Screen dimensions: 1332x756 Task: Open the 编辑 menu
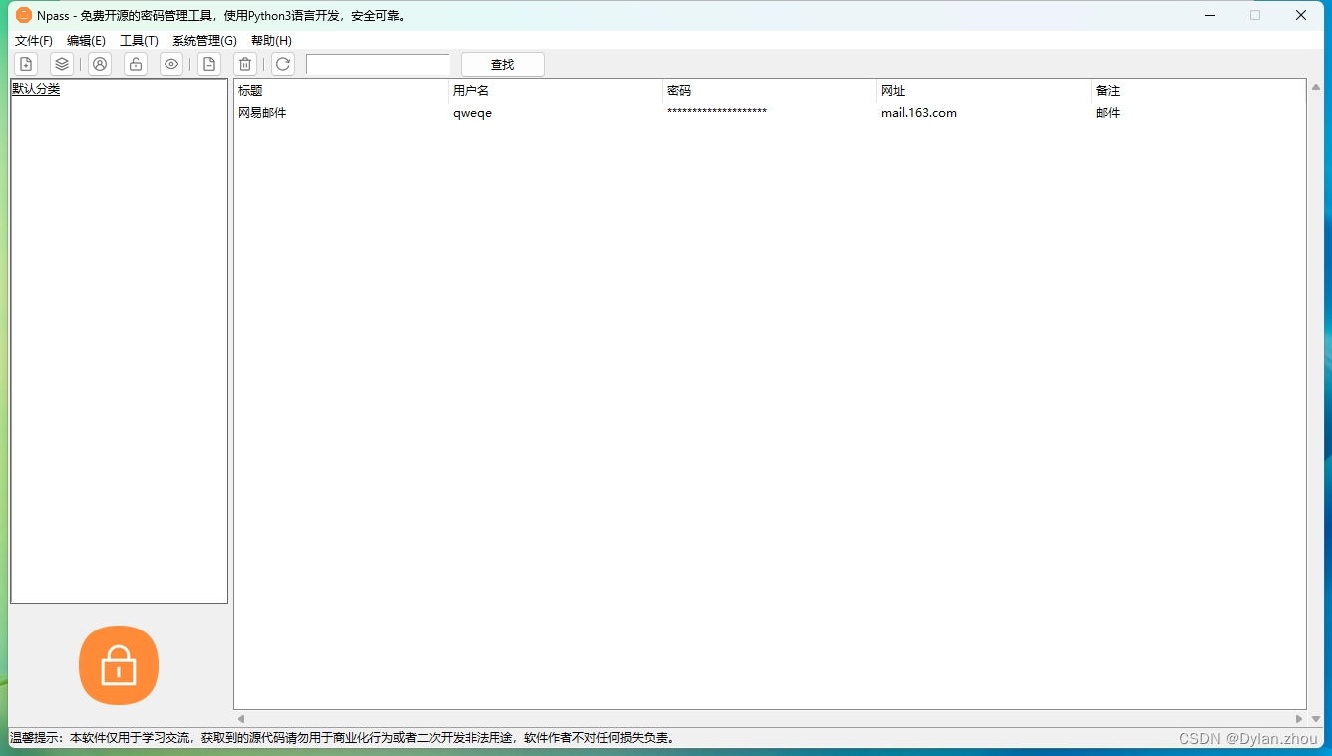tap(87, 41)
